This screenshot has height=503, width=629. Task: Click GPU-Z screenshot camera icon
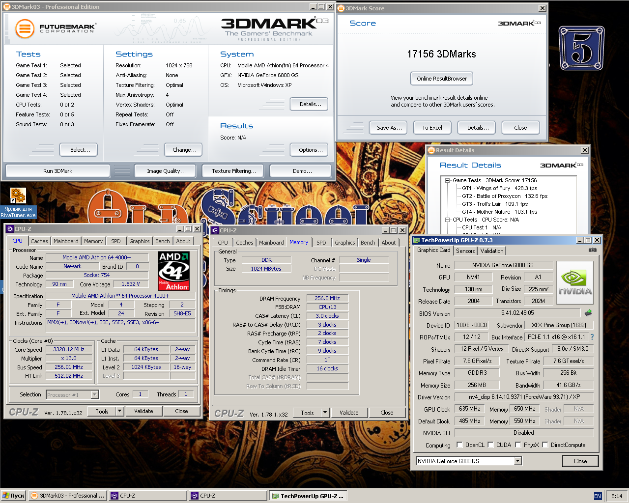click(x=593, y=250)
